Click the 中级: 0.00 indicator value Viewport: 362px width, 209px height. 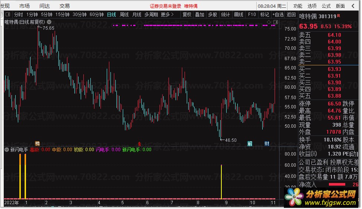tap(62, 150)
